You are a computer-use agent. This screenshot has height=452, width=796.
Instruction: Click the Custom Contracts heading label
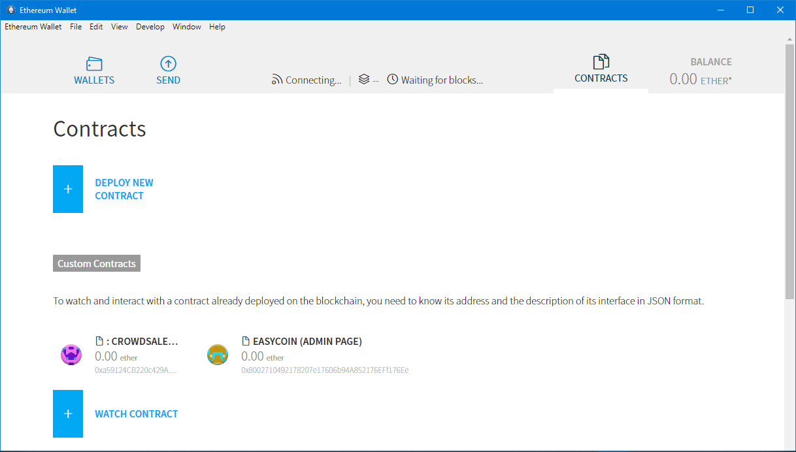pos(97,264)
